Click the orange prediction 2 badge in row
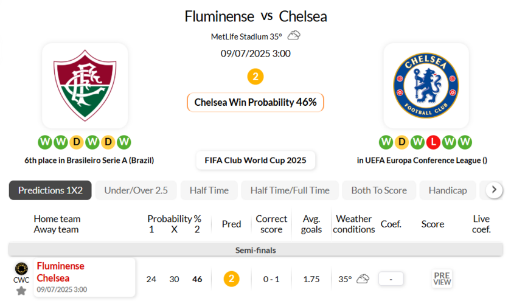This screenshot has height=301, width=511. [231, 279]
